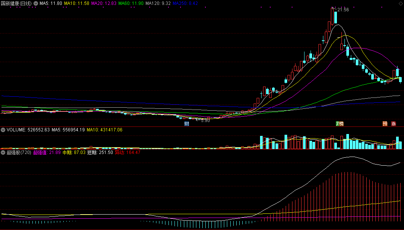Click the green 跌 marker icon
The height and width of the screenshot is (230, 404).
click(x=338, y=124)
